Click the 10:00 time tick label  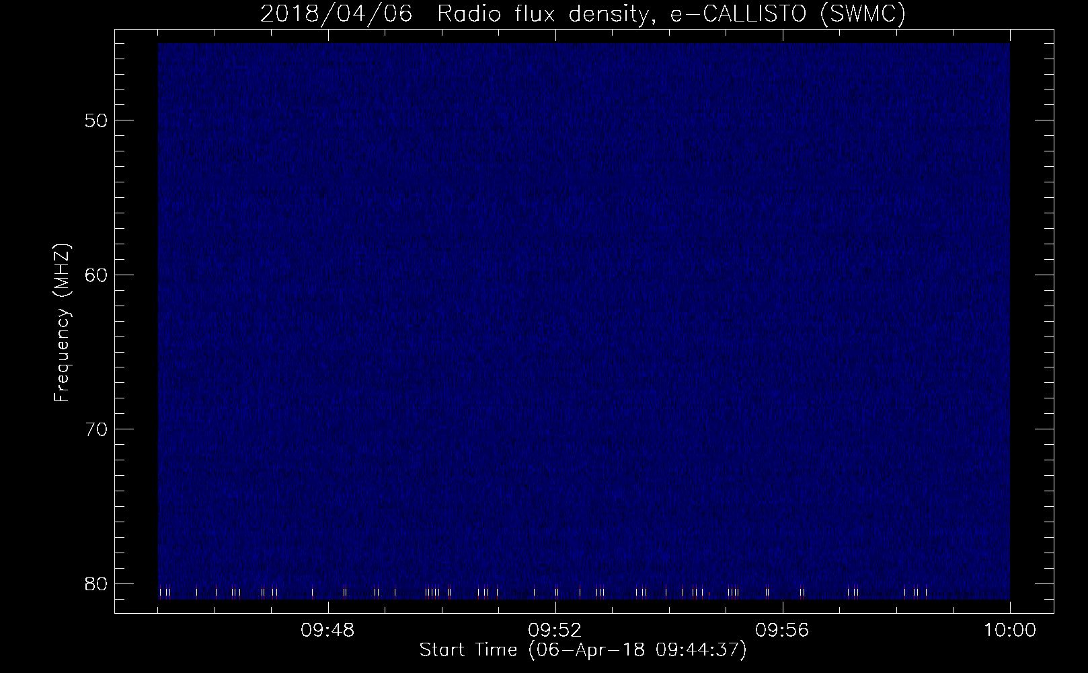(x=1009, y=631)
